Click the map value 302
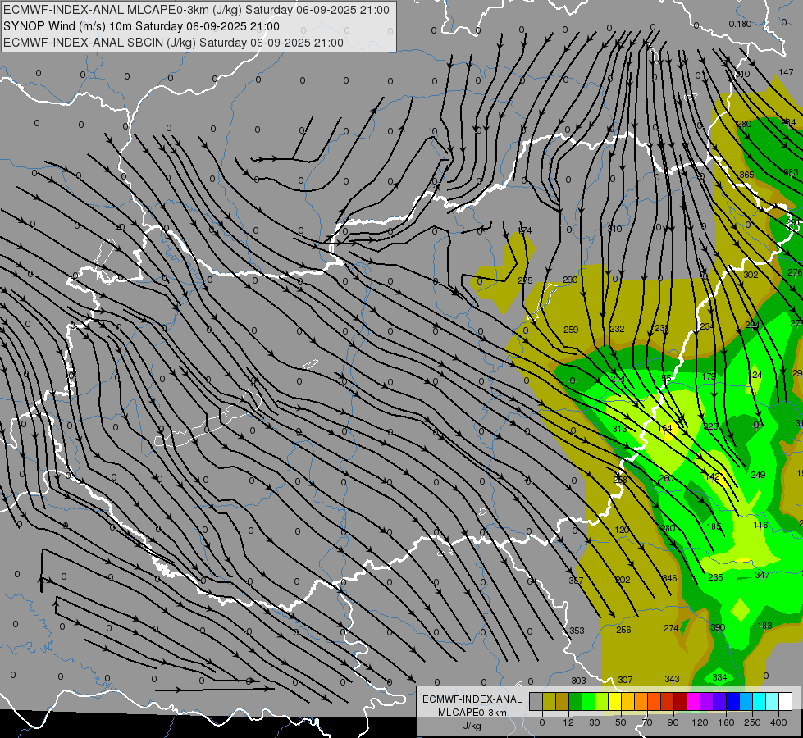The width and height of the screenshot is (803, 738). (x=751, y=275)
